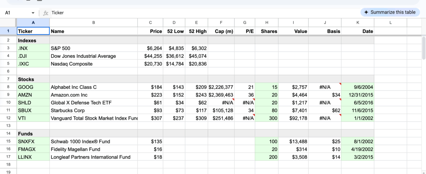Screen dimensions: 426x174
Task: Select column J header
Action: pyautogui.click(x=325, y=23)
